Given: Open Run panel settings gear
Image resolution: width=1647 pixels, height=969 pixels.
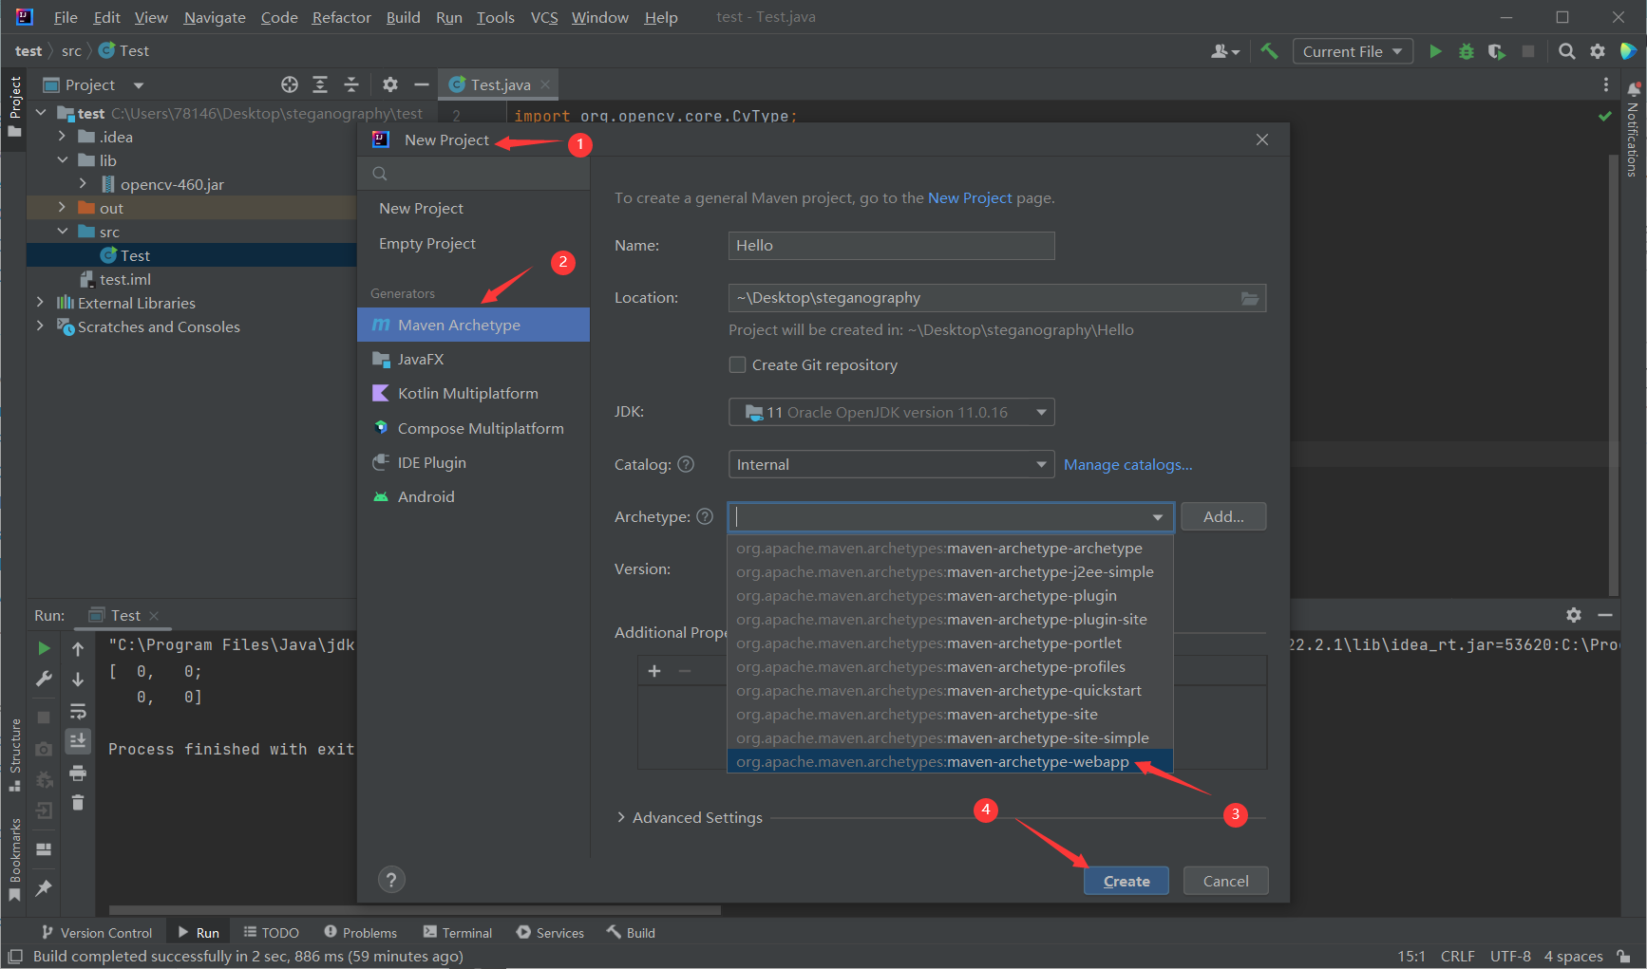Looking at the screenshot, I should [1574, 615].
